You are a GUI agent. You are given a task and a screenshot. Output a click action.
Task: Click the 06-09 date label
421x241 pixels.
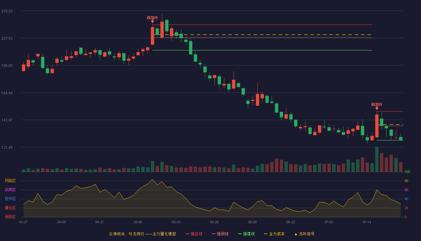pyautogui.click(x=252, y=222)
